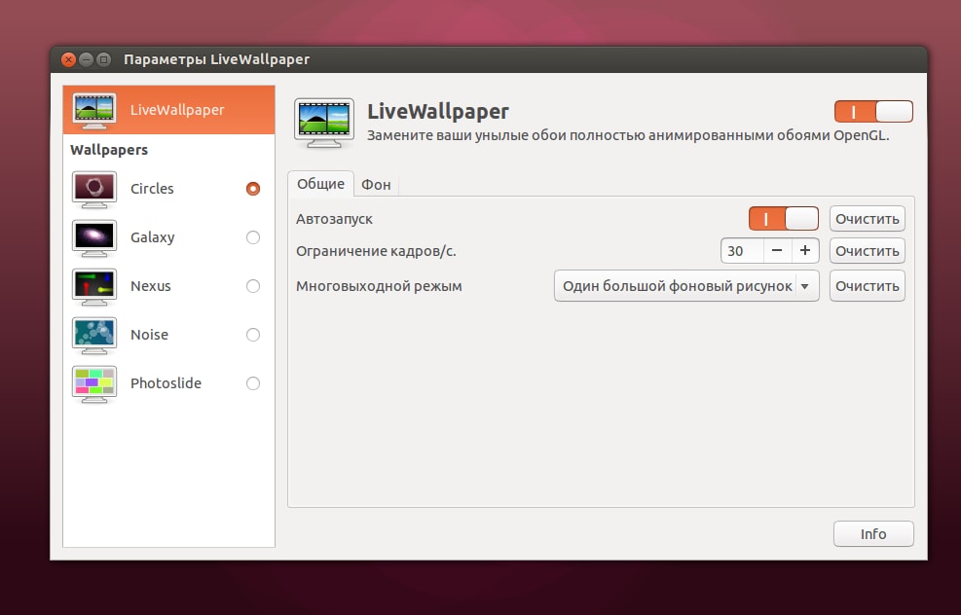Click the Noise wallpaper thumbnail icon
The height and width of the screenshot is (615, 961).
click(94, 335)
